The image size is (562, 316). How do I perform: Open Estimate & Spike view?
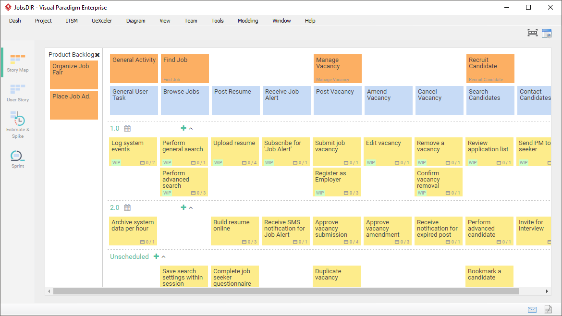(x=17, y=124)
